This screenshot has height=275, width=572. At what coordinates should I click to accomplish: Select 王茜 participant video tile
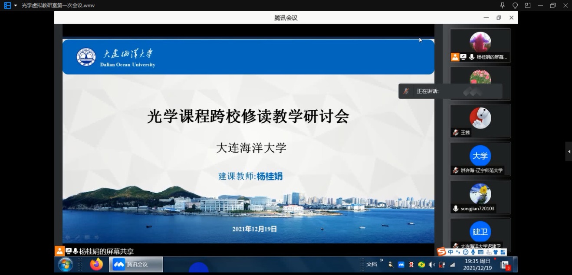click(480, 121)
